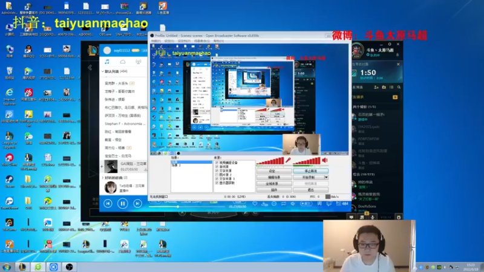Screen dimensions: 484x272
Task: Seek the music player song progress bar
Action: click(186, 206)
